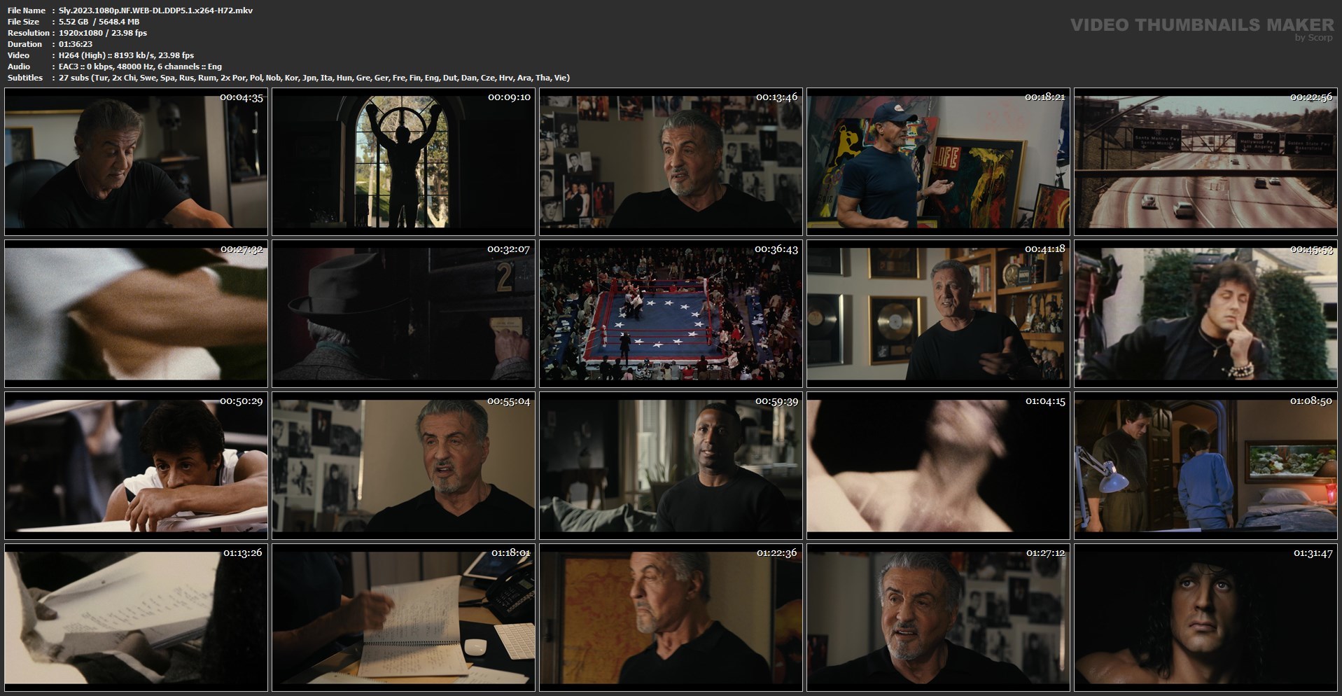Select the thumbnail at 00:41:18
The image size is (1342, 696).
[x=938, y=314]
